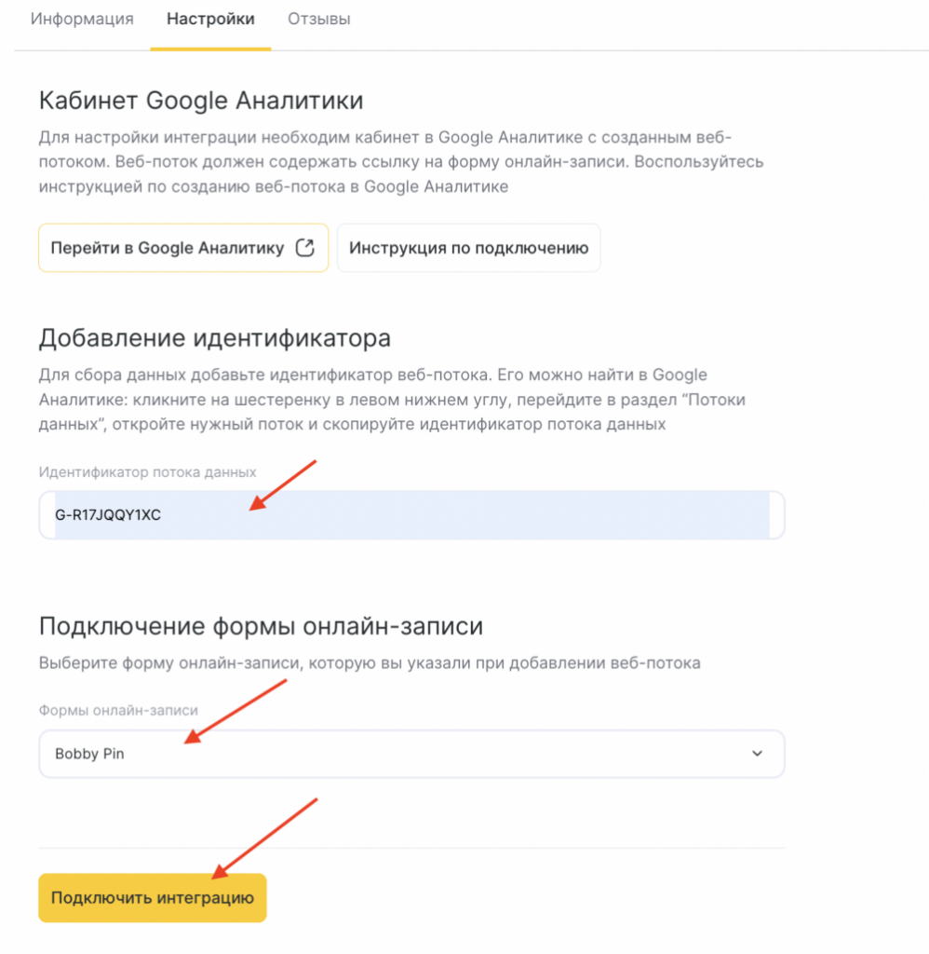Focus the data stream identifier input field
The width and height of the screenshot is (929, 954).
(x=465, y=515)
